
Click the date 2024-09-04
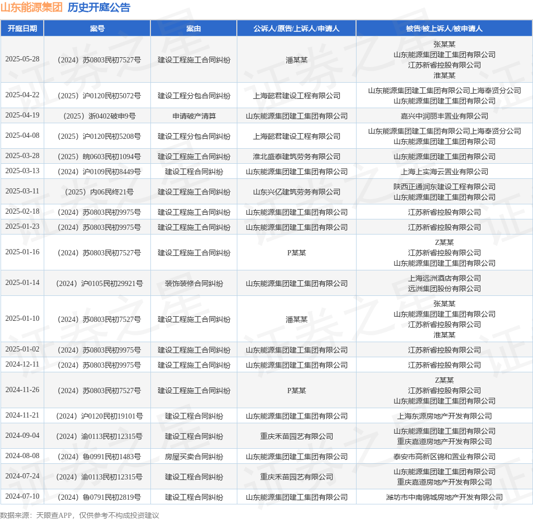(x=22, y=436)
